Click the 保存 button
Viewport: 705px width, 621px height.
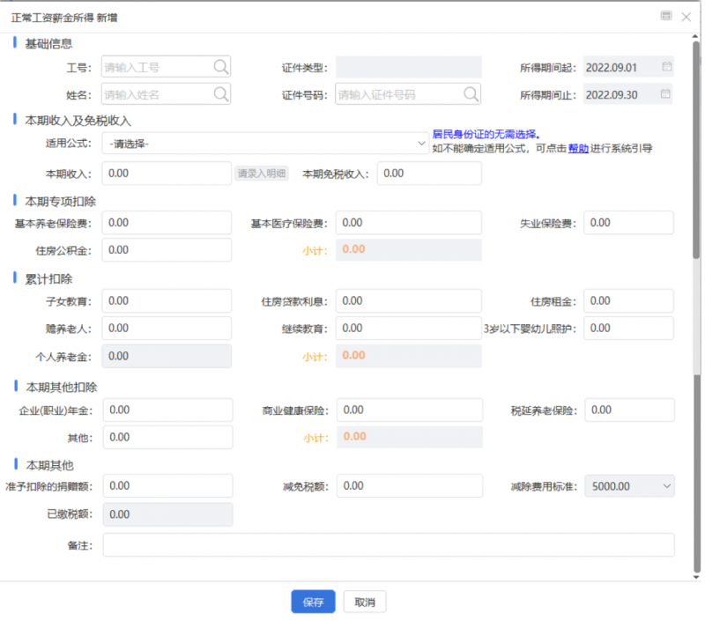pos(313,602)
